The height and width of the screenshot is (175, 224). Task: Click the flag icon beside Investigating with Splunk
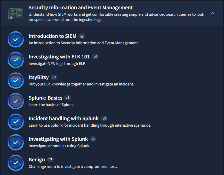(x=93, y=139)
